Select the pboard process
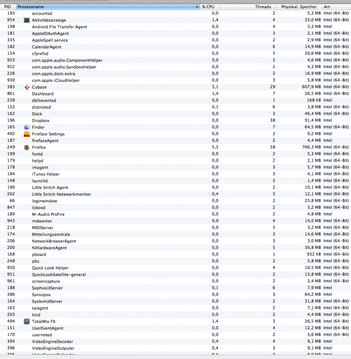Screen dimensions: 351x359 pyautogui.click(x=39, y=255)
